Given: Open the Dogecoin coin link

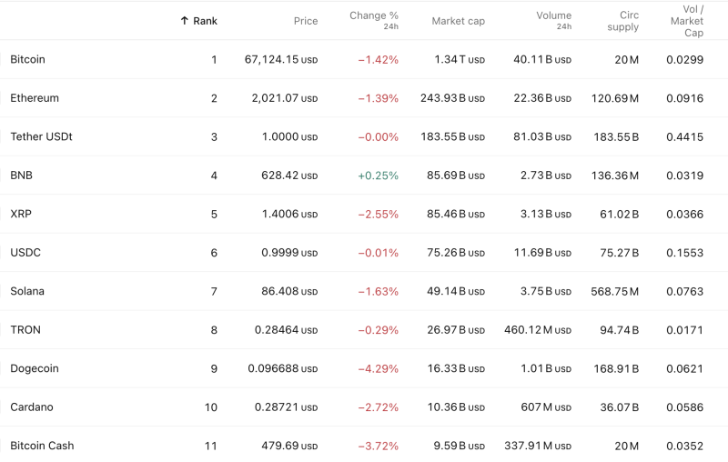Looking at the screenshot, I should click(x=35, y=368).
